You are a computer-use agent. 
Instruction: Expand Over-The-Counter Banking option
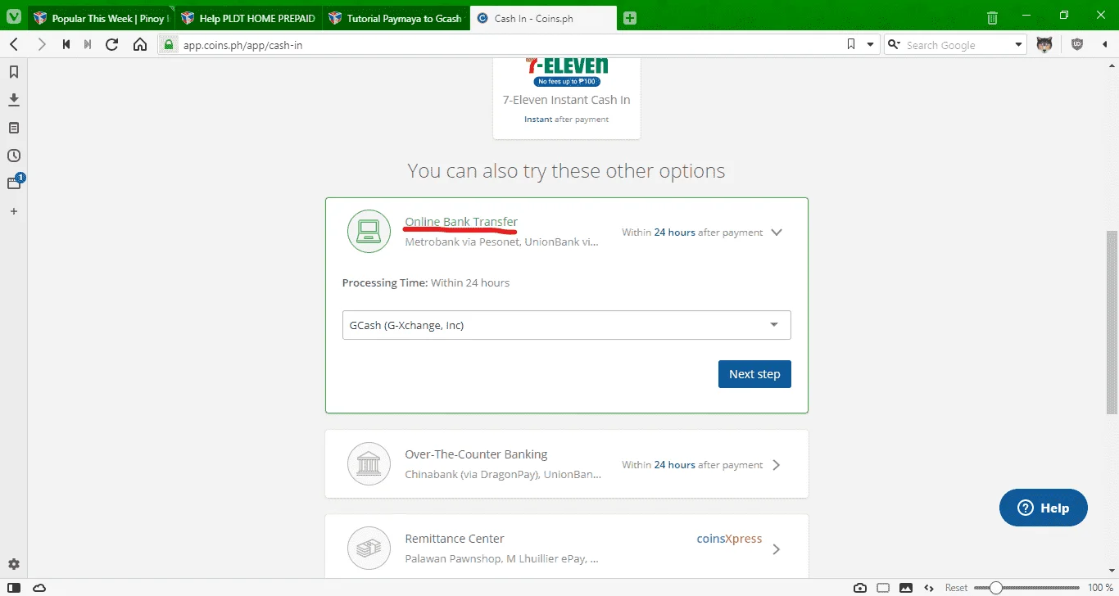tap(777, 465)
